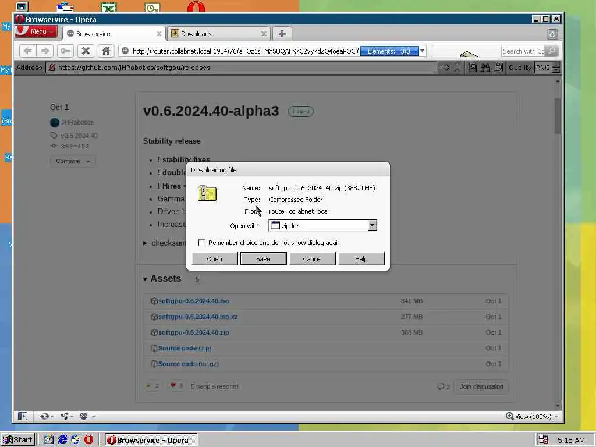Click the Opera Link sync status icon

(44, 416)
